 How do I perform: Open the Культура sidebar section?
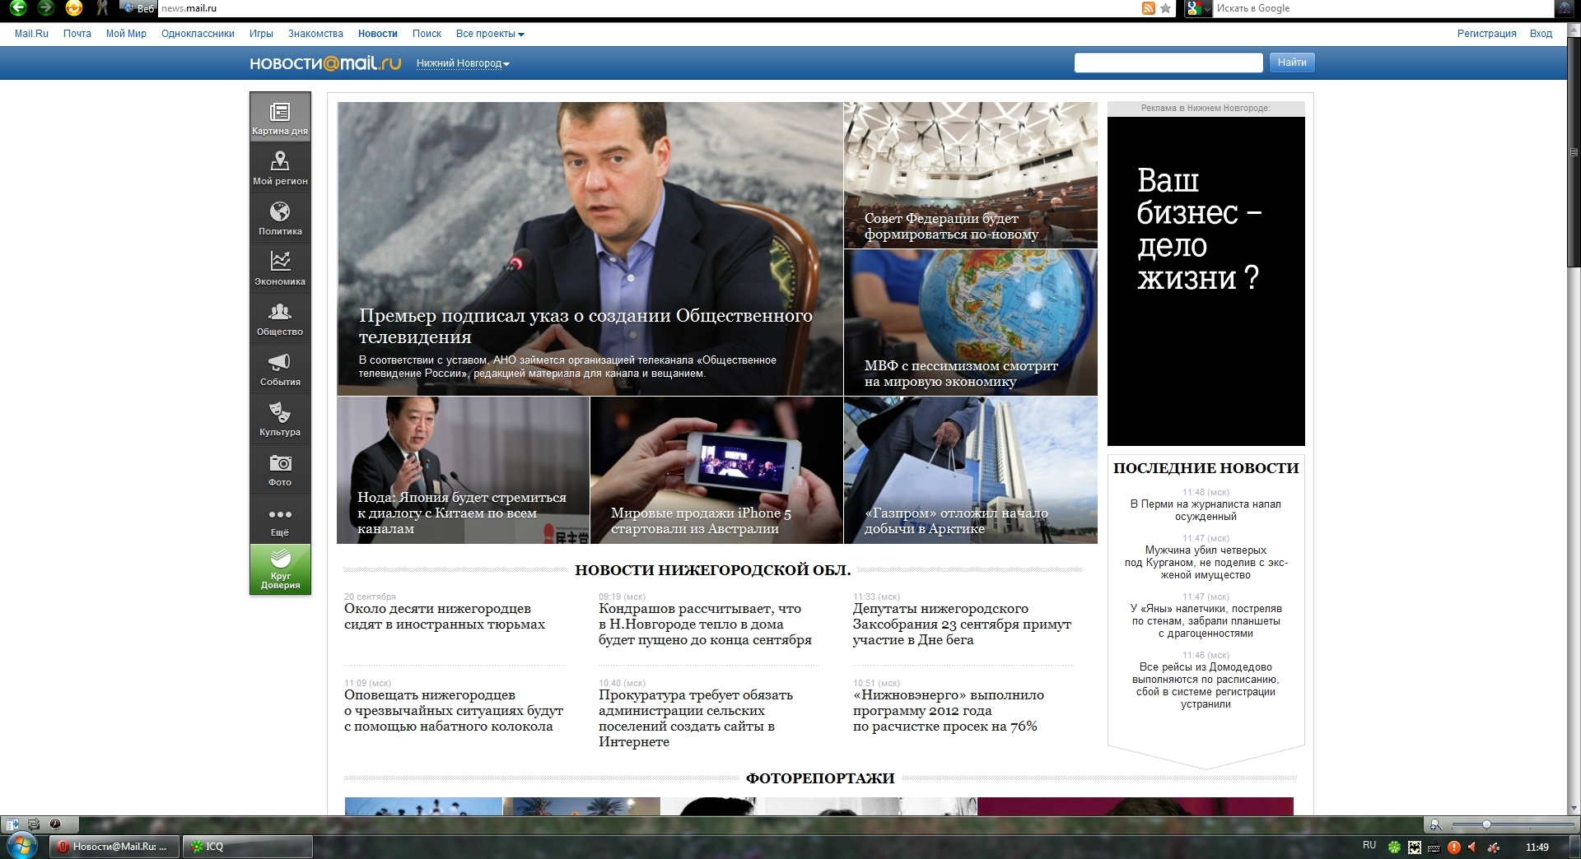point(280,418)
